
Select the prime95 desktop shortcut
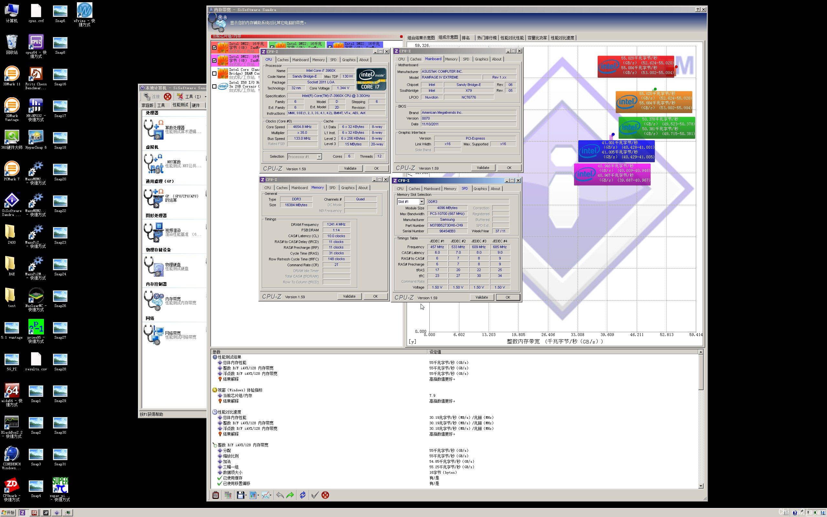[36, 331]
